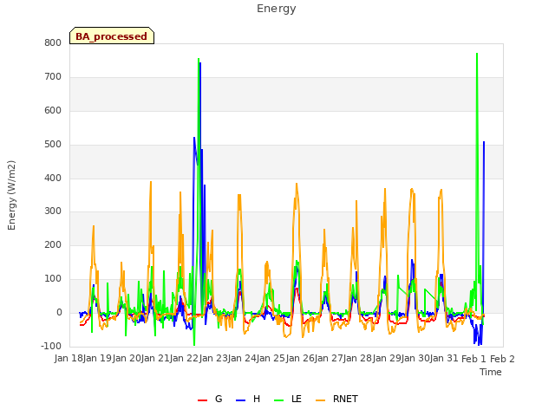Screen dimensions: 555x416
Task: Click the orange RNET peak on Jan 21
Action: point(151,183)
